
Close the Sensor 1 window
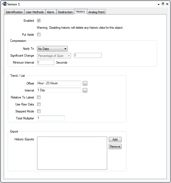point(167,4)
